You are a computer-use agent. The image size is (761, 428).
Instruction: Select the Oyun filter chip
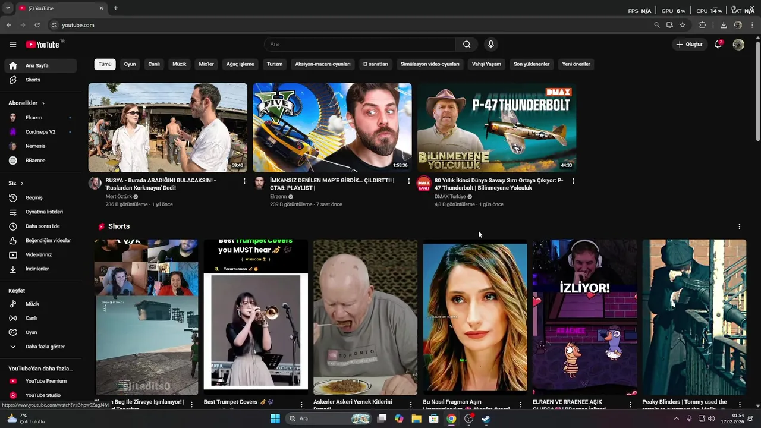(x=130, y=64)
